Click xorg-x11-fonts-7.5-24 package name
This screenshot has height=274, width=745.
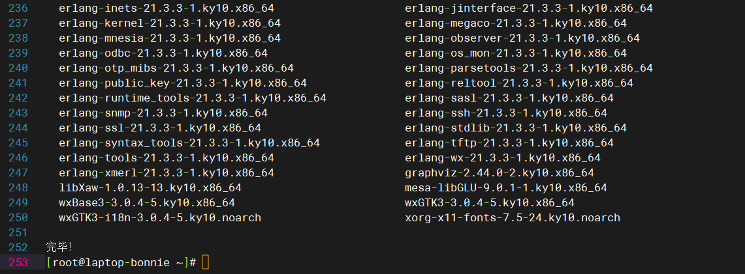pyautogui.click(x=512, y=218)
